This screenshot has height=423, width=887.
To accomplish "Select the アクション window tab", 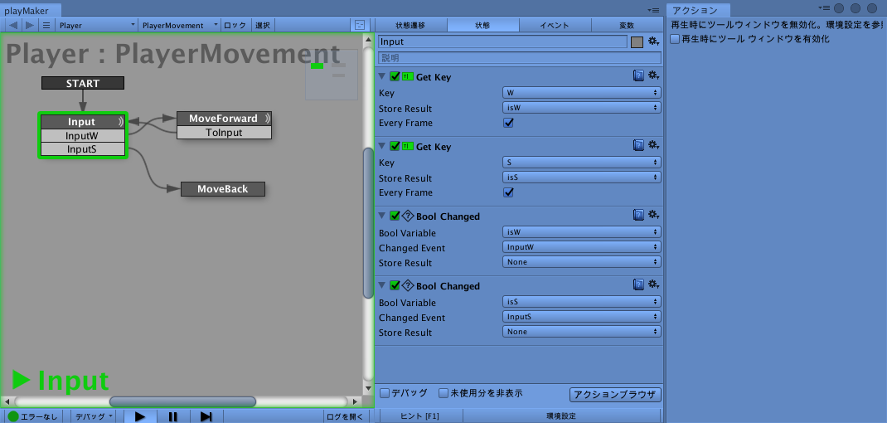I will pyautogui.click(x=698, y=10).
